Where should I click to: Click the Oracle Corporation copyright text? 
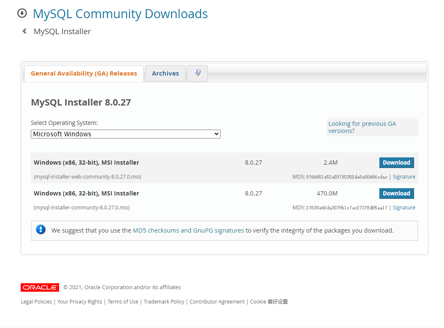coord(122,287)
